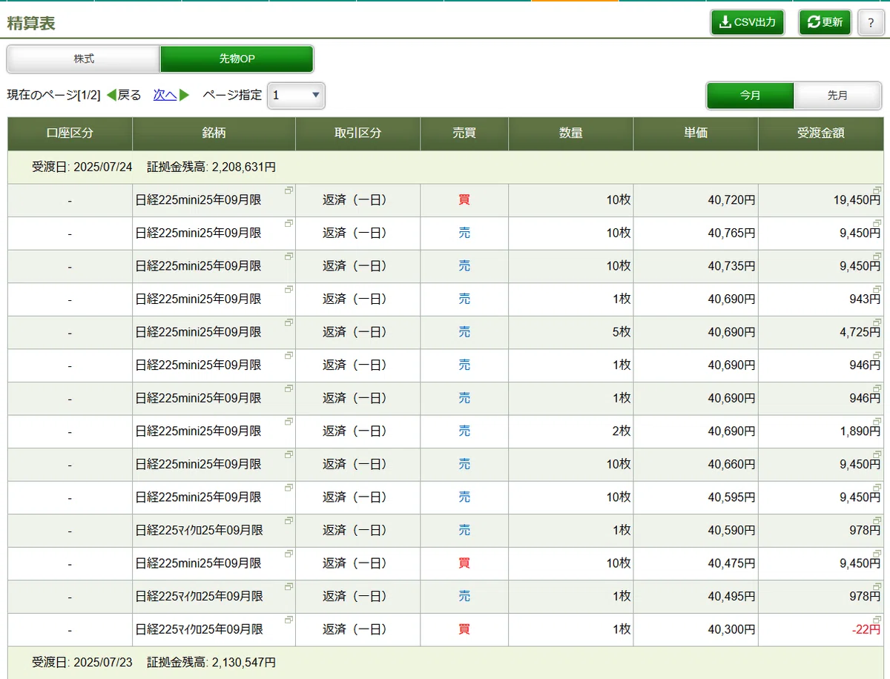Click the 40,735円 unit price

click(732, 266)
